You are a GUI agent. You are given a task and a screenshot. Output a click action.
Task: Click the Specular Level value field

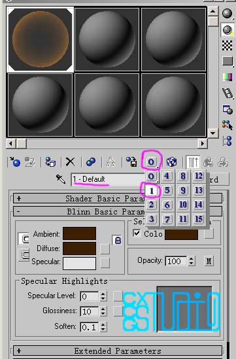click(90, 296)
